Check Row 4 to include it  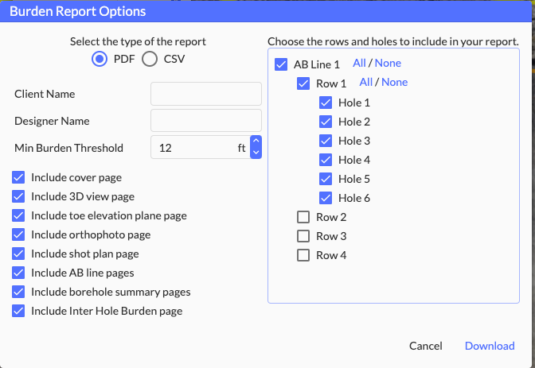pos(303,255)
